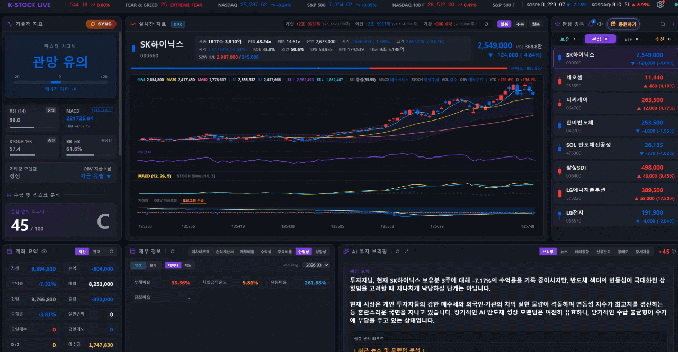Switch chart to 주봉 weekly candles
This screenshot has width=678, height=352.
[520, 24]
